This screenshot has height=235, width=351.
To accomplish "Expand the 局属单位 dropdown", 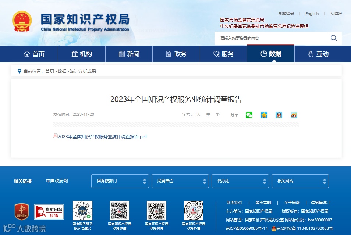I will coord(180,181).
